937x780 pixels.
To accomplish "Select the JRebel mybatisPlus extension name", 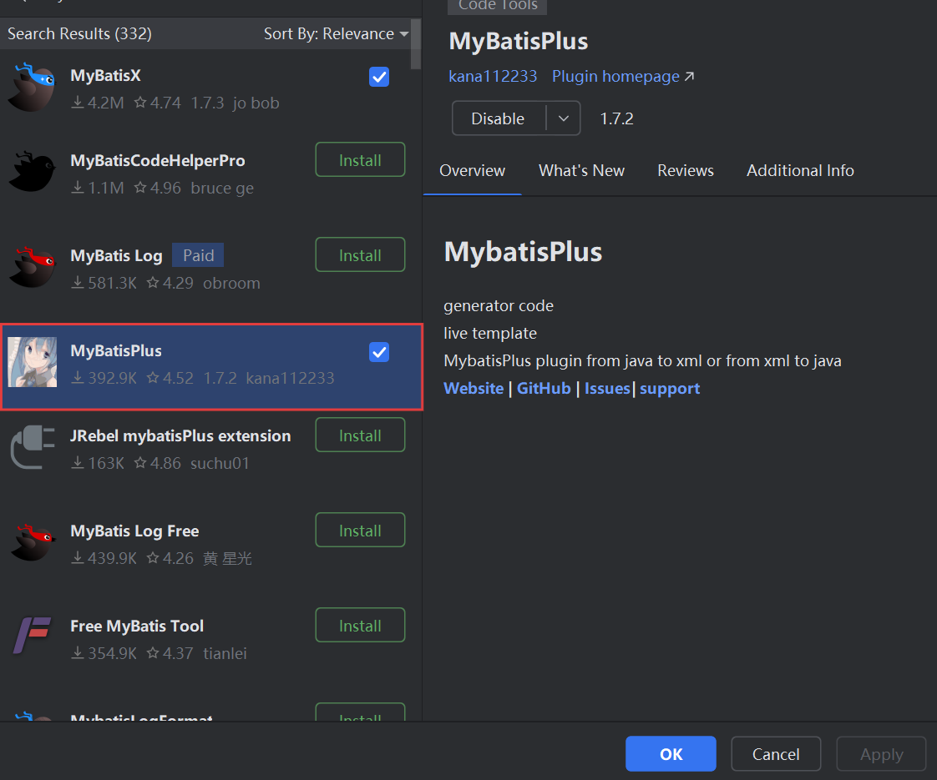I will 180,436.
